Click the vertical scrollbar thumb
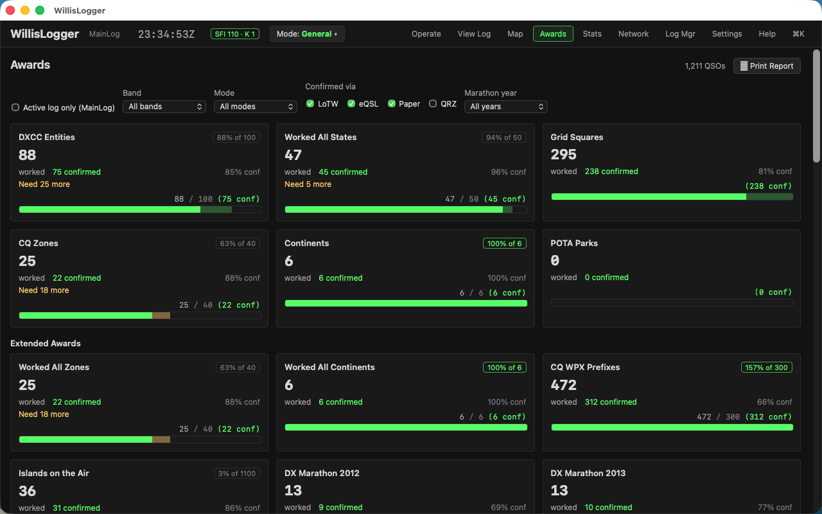 click(x=816, y=106)
